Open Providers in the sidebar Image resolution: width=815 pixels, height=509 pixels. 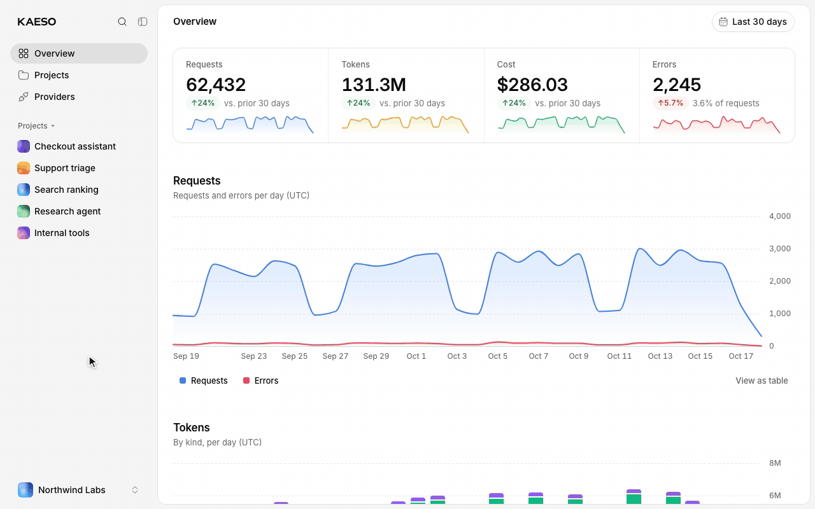pyautogui.click(x=79, y=97)
